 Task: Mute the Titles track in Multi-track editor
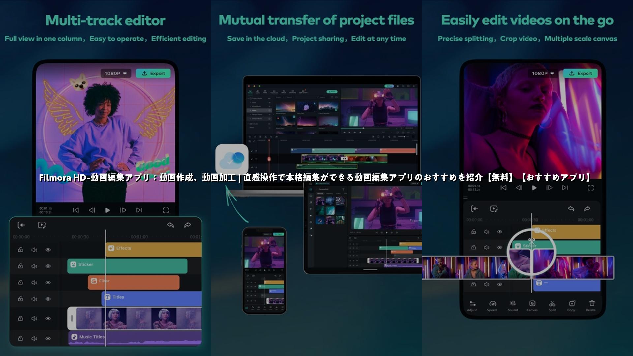click(x=34, y=299)
